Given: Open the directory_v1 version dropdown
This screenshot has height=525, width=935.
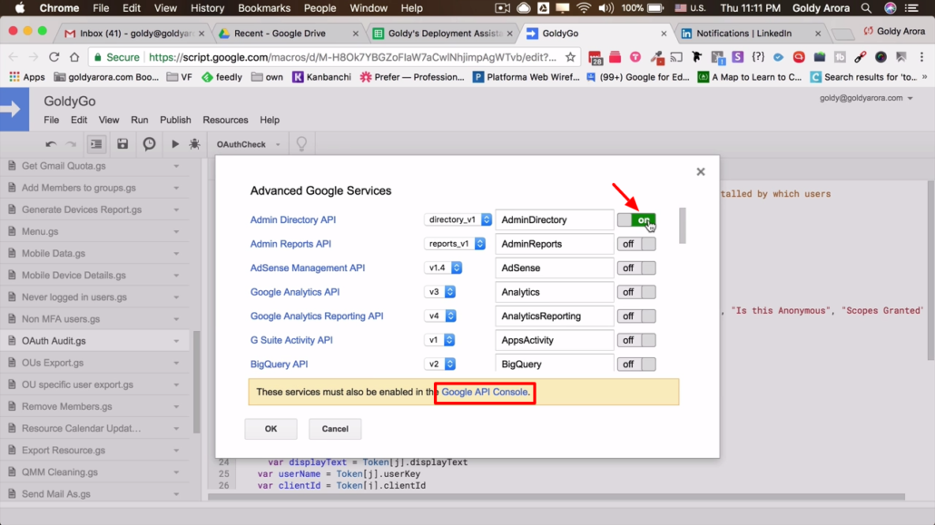Looking at the screenshot, I should 458,219.
